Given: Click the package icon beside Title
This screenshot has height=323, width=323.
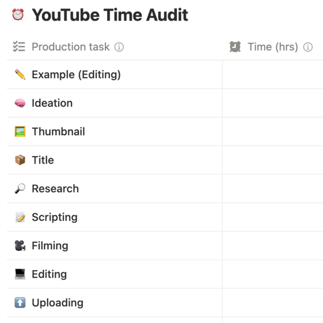Looking at the screenshot, I should click(20, 160).
